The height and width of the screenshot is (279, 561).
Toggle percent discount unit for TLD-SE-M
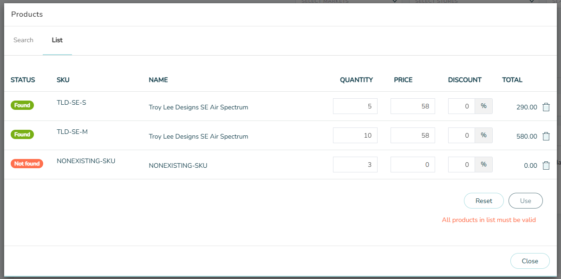[483, 135]
